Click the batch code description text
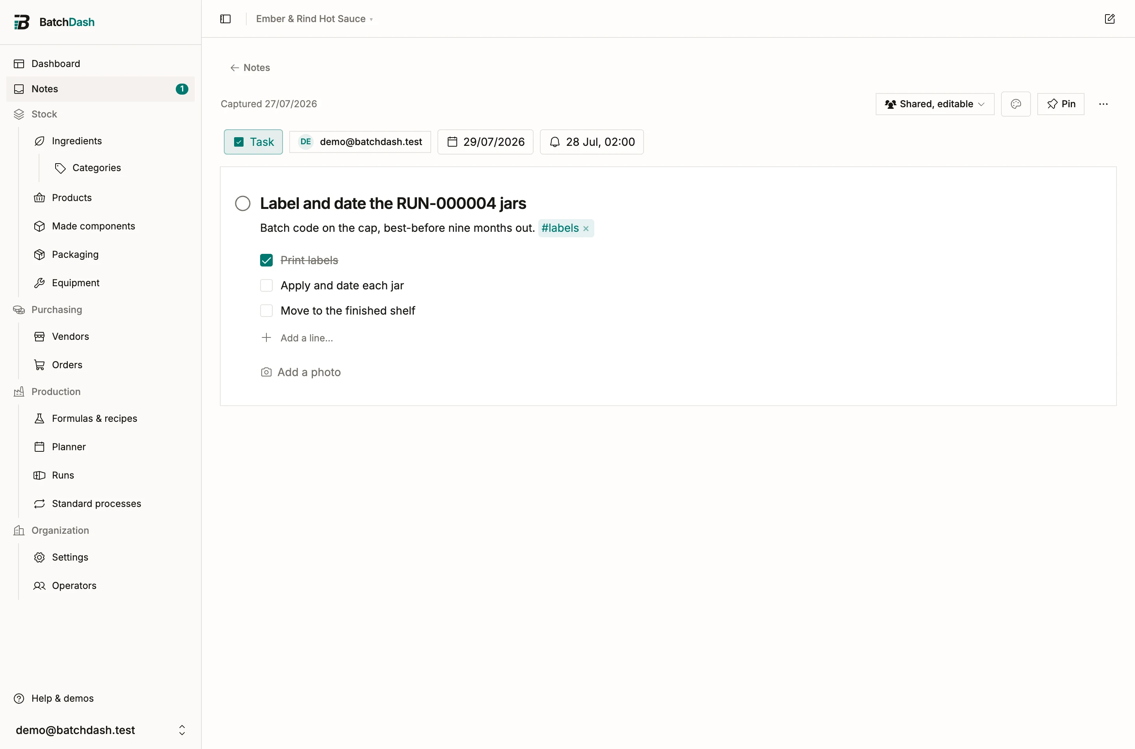 coord(397,228)
